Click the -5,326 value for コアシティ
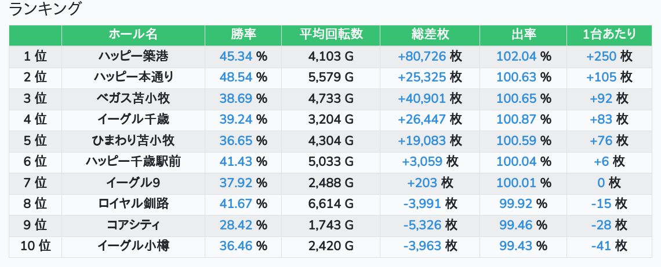 point(422,225)
